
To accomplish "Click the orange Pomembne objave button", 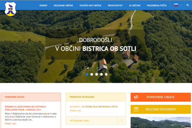I will pos(160,97).
